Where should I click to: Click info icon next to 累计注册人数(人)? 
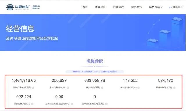[32, 104]
